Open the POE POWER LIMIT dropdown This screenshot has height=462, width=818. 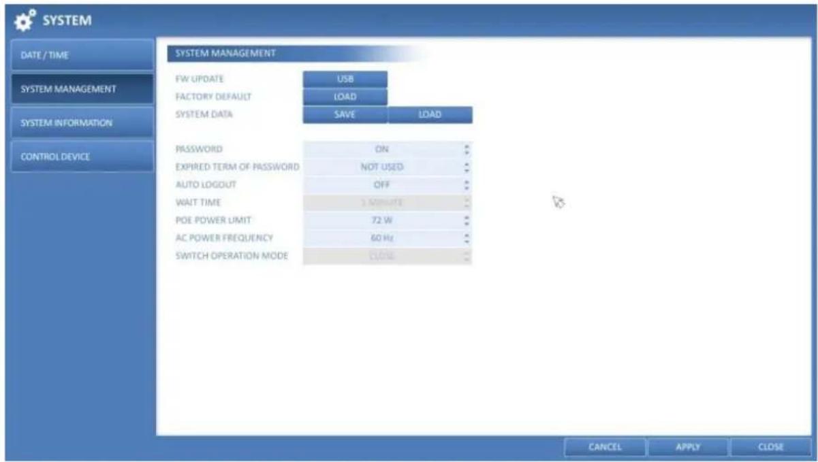click(x=388, y=220)
